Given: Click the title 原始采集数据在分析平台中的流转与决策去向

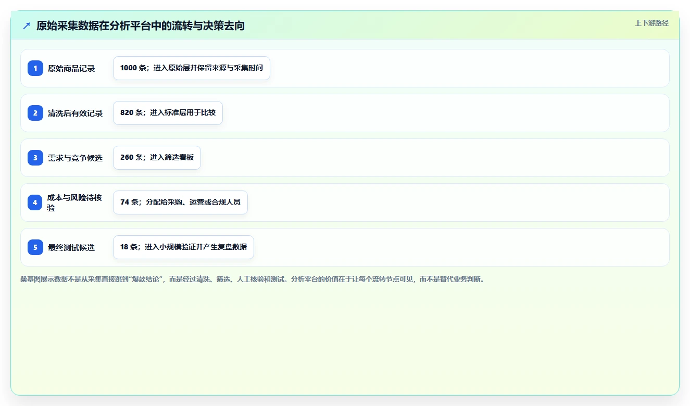Looking at the screenshot, I should pos(141,26).
